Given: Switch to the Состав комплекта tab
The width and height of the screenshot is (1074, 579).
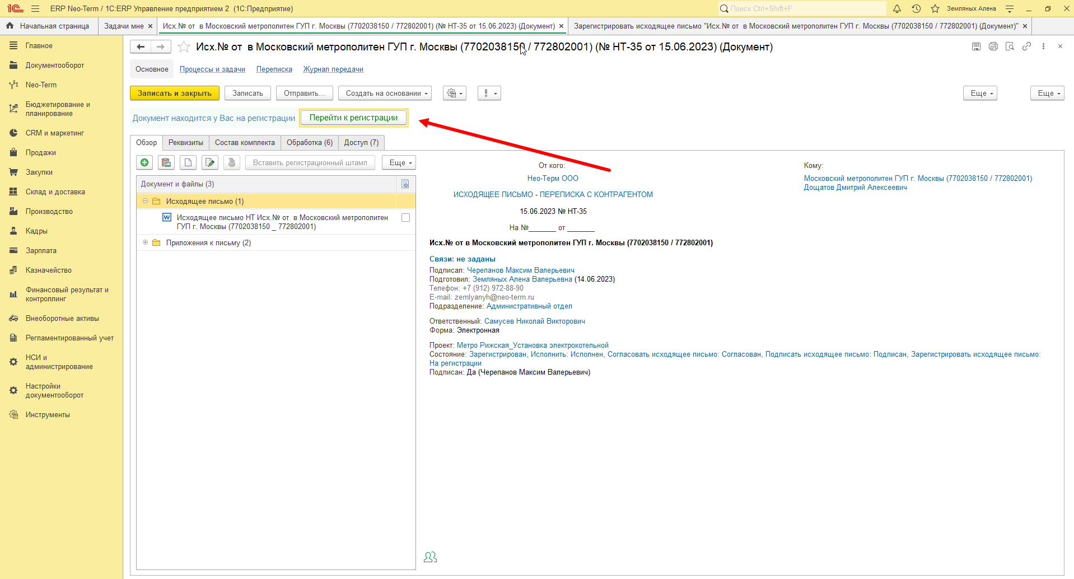Looking at the screenshot, I should 245,143.
